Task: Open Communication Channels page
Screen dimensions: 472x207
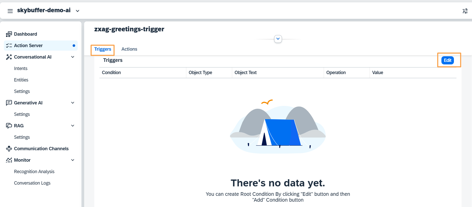Action: coord(41,149)
